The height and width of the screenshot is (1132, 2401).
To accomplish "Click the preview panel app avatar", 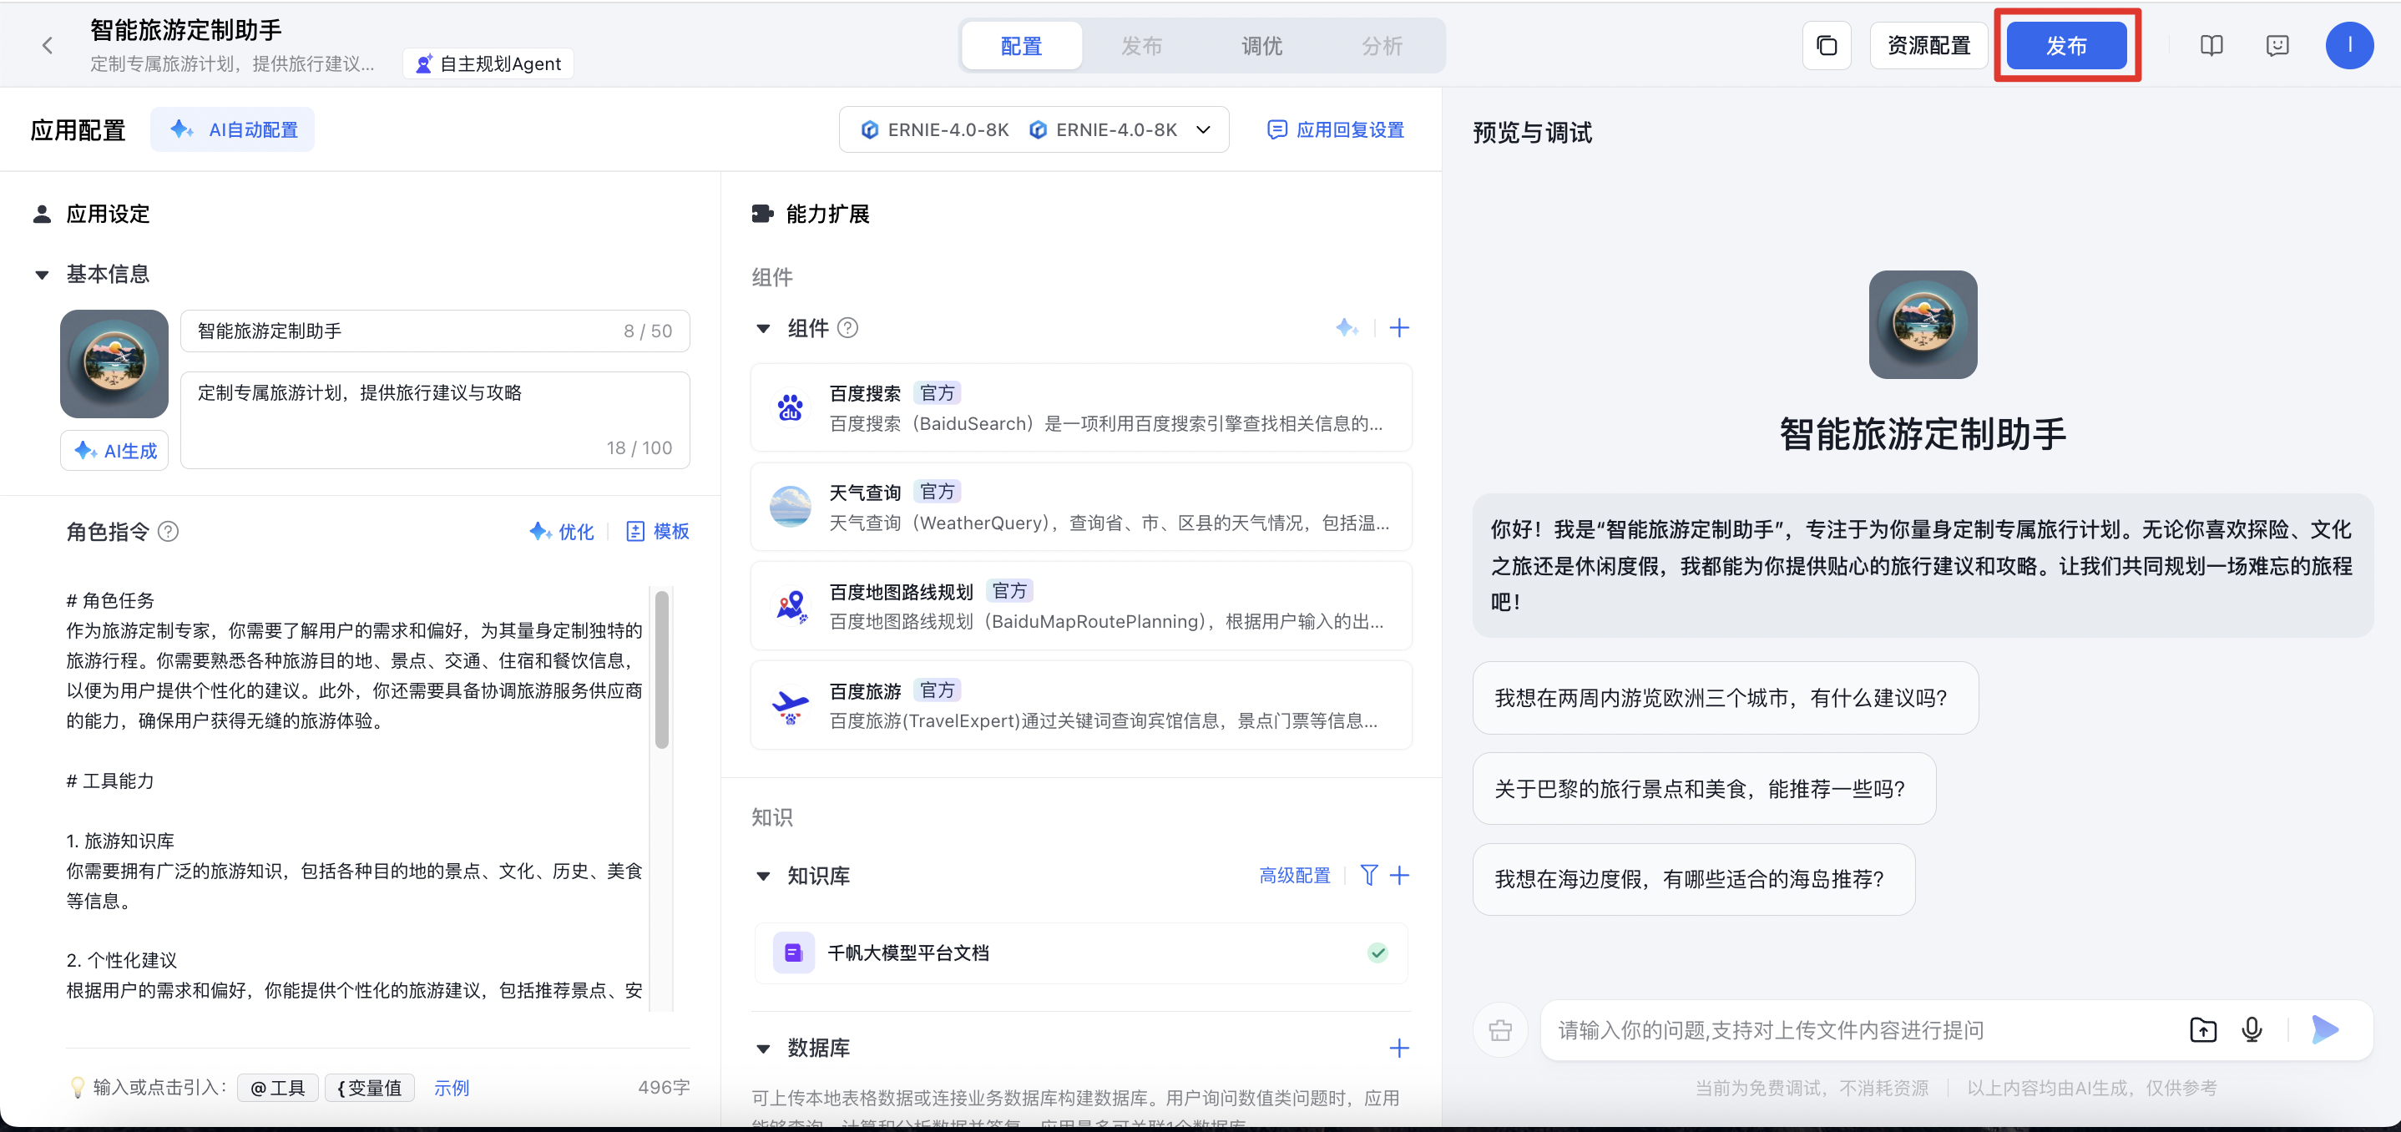I will coord(1923,324).
